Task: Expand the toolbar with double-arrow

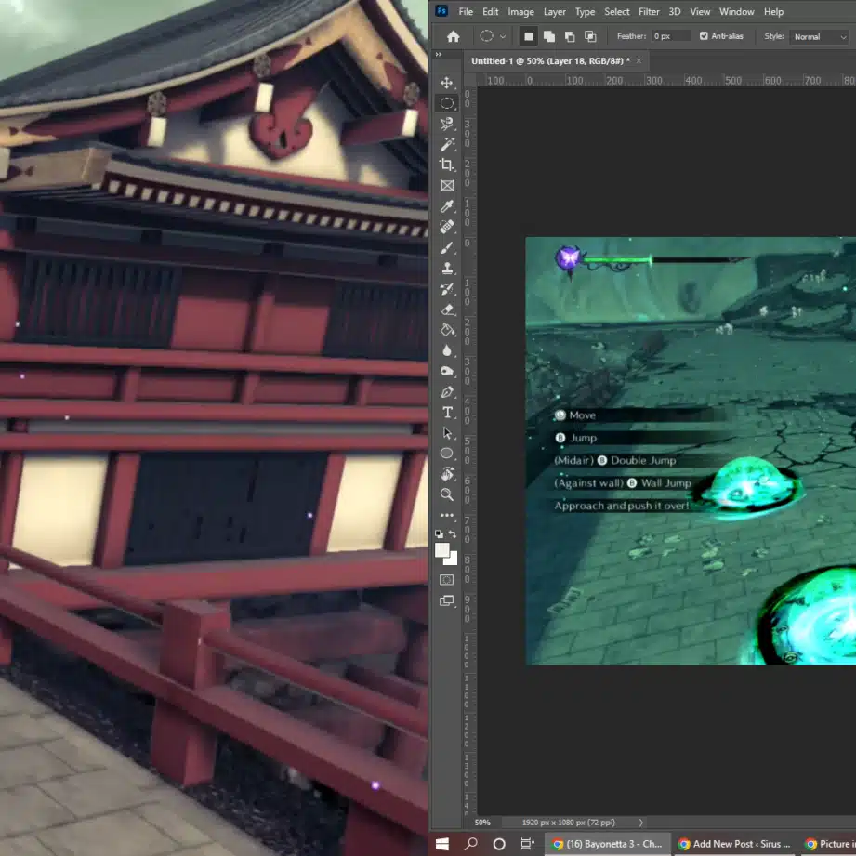Action: click(x=439, y=54)
